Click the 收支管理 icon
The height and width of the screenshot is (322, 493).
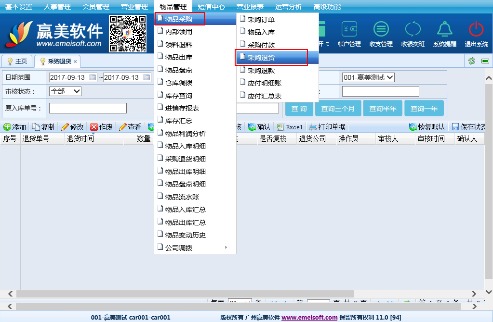[x=381, y=30]
